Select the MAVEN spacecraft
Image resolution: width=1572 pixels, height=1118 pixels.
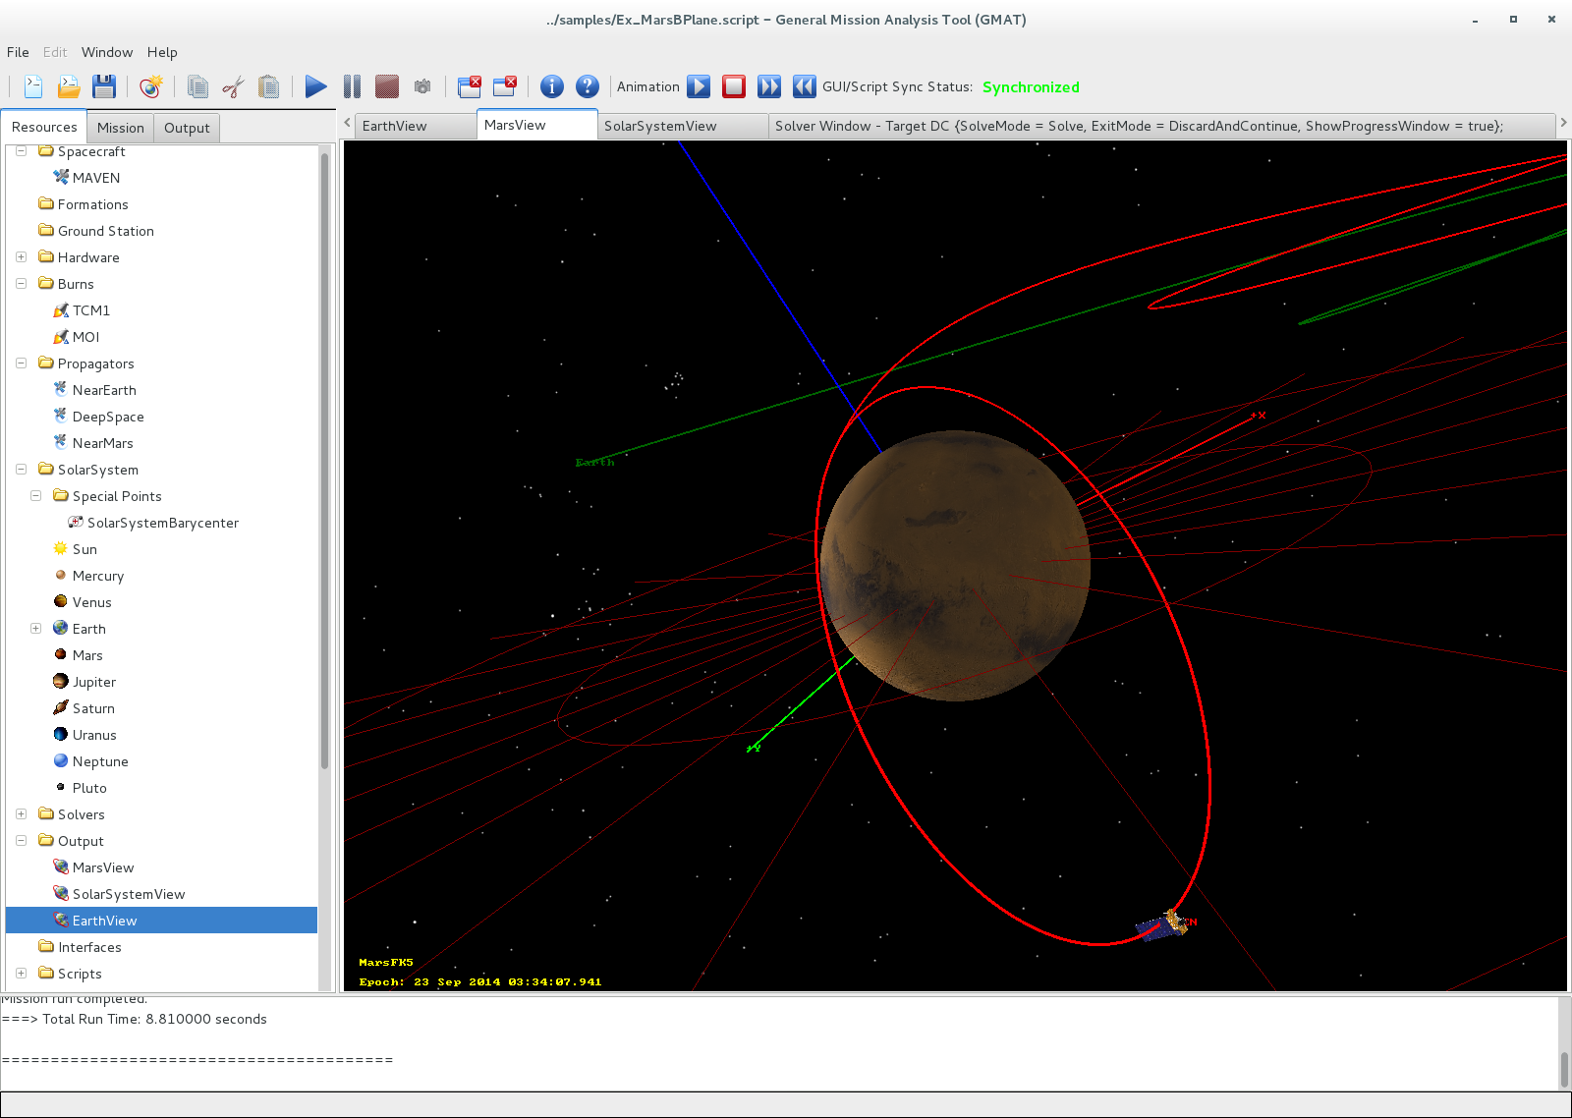(x=96, y=178)
